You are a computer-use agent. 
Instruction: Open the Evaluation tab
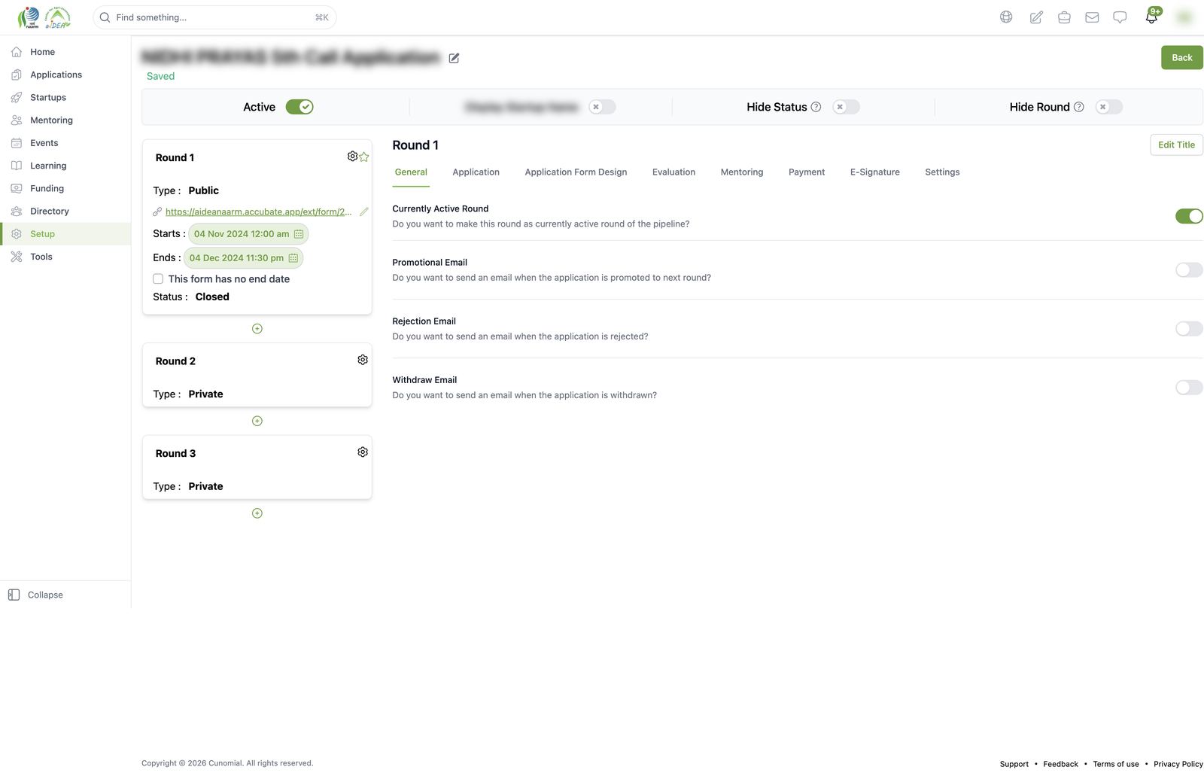click(673, 172)
